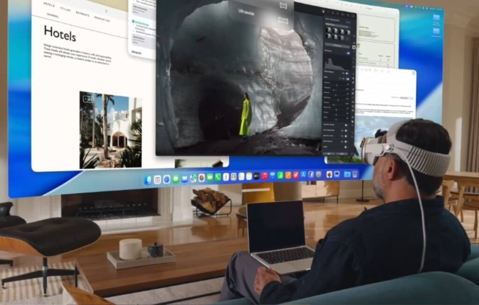479x305 pixels.
Task: Choose the wide display size icon below Ultrawide
Action: 282,20
